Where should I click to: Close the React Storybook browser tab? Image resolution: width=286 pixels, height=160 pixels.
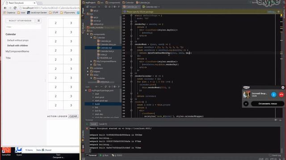[34, 3]
